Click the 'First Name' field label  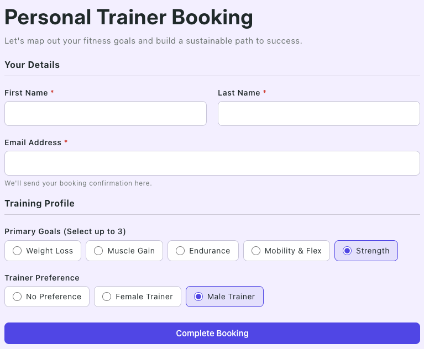point(26,93)
